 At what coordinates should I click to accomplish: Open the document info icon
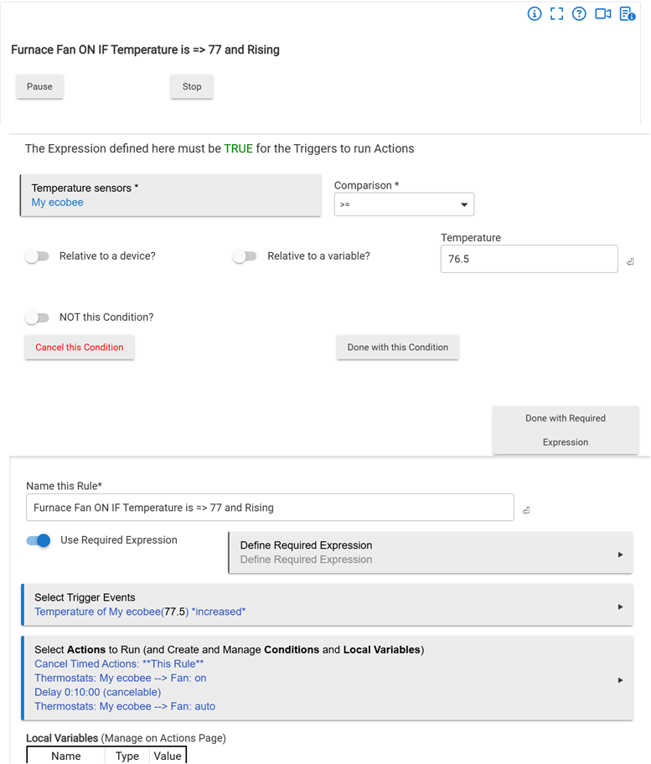pos(627,14)
